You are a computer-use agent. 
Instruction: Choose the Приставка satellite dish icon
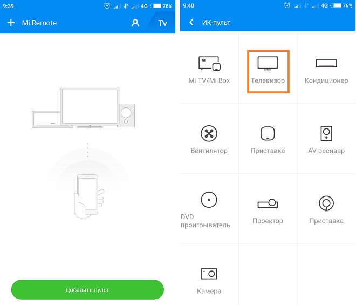pyautogui.click(x=326, y=204)
